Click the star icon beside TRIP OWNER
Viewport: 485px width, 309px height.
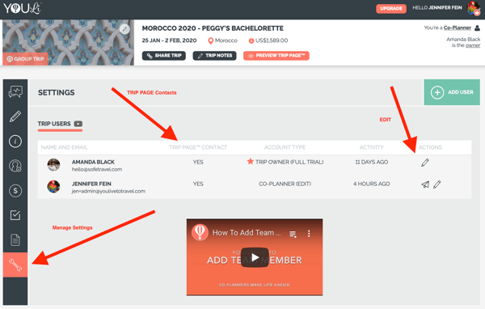(251, 161)
